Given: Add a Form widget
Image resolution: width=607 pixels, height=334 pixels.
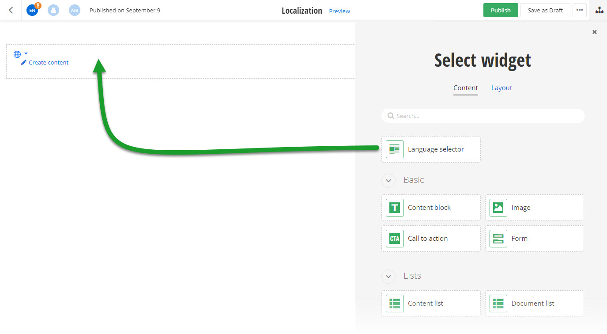Looking at the screenshot, I should point(534,238).
